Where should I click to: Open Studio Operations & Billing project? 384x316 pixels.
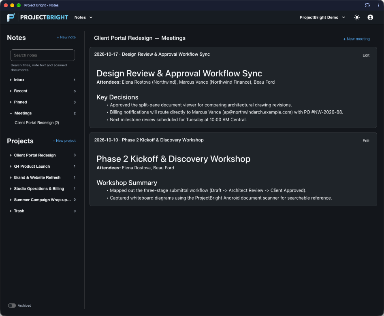click(x=39, y=189)
